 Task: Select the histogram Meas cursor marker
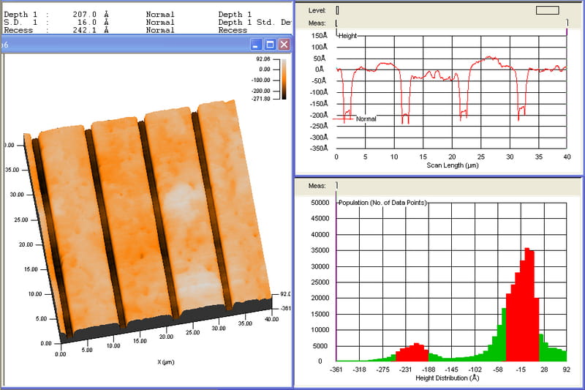pos(336,185)
